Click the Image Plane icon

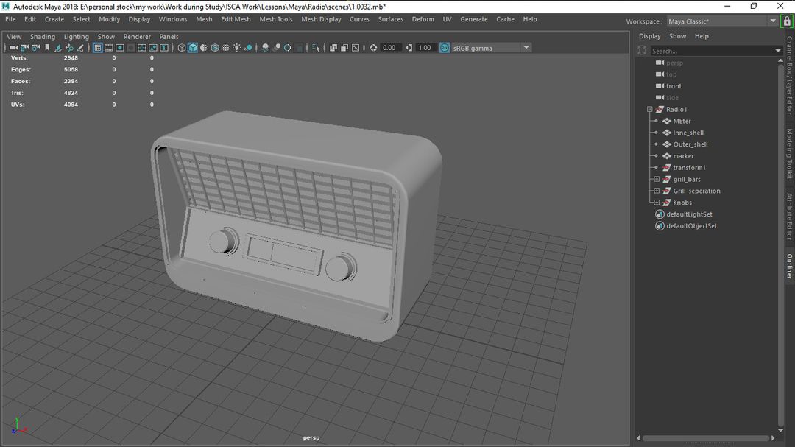(58, 48)
